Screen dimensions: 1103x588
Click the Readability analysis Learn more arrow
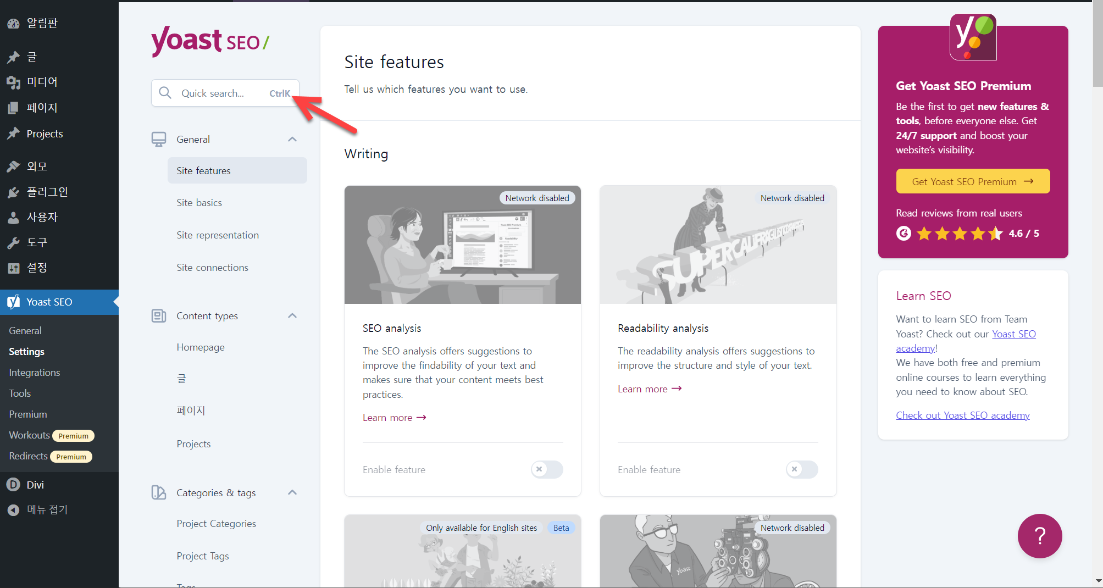[677, 389]
